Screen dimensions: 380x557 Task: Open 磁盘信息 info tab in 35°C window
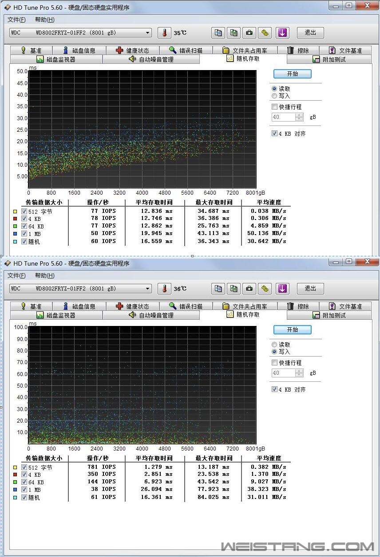tap(79, 51)
